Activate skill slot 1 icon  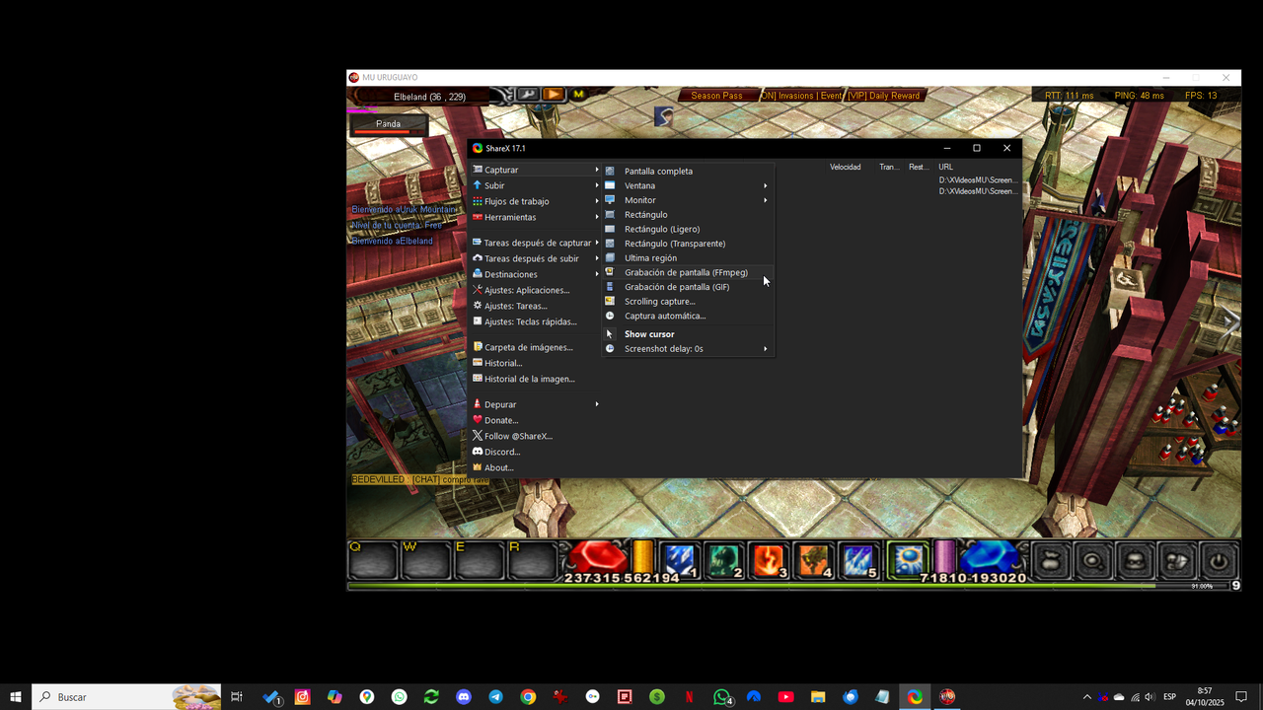point(680,560)
